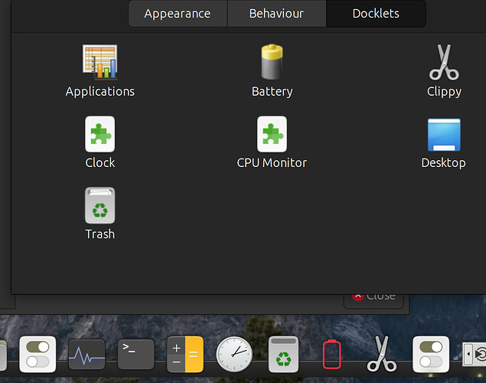This screenshot has width=486, height=383.
Task: Click the partially hidden Close button
Action: pyautogui.click(x=373, y=301)
